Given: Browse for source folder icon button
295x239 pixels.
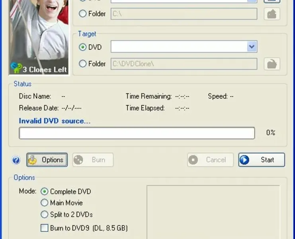Looking at the screenshot, I should click(x=272, y=14).
